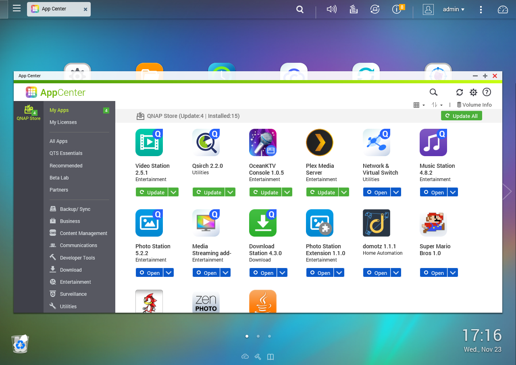The image size is (516, 365).
Task: Select All Apps in the sidebar
Action: point(58,141)
